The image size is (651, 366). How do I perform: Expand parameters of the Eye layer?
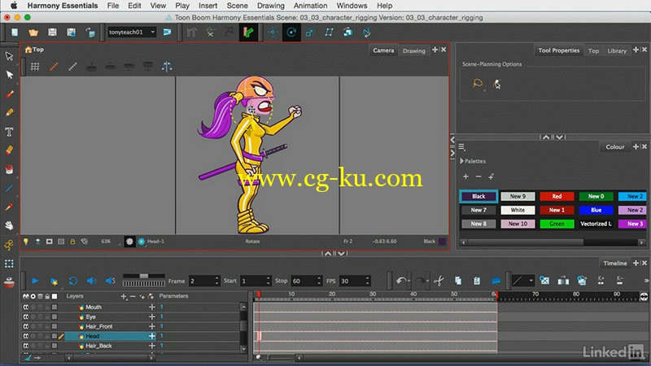(151, 316)
